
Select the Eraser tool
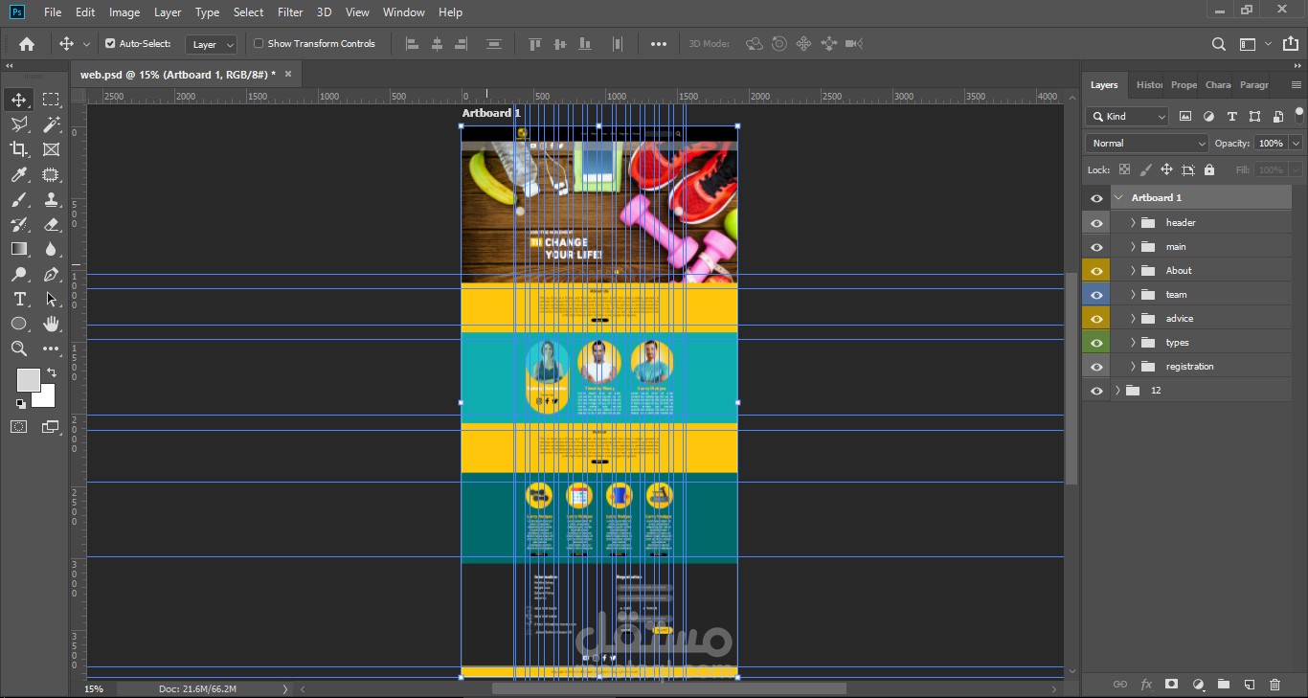click(52, 224)
